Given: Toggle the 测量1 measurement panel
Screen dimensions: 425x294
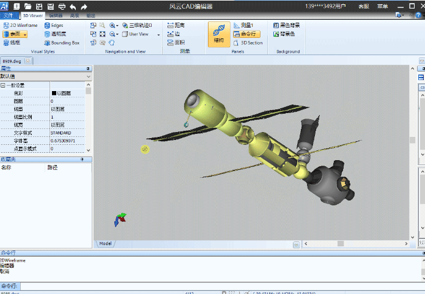Looking at the screenshot, I should tap(243, 26).
